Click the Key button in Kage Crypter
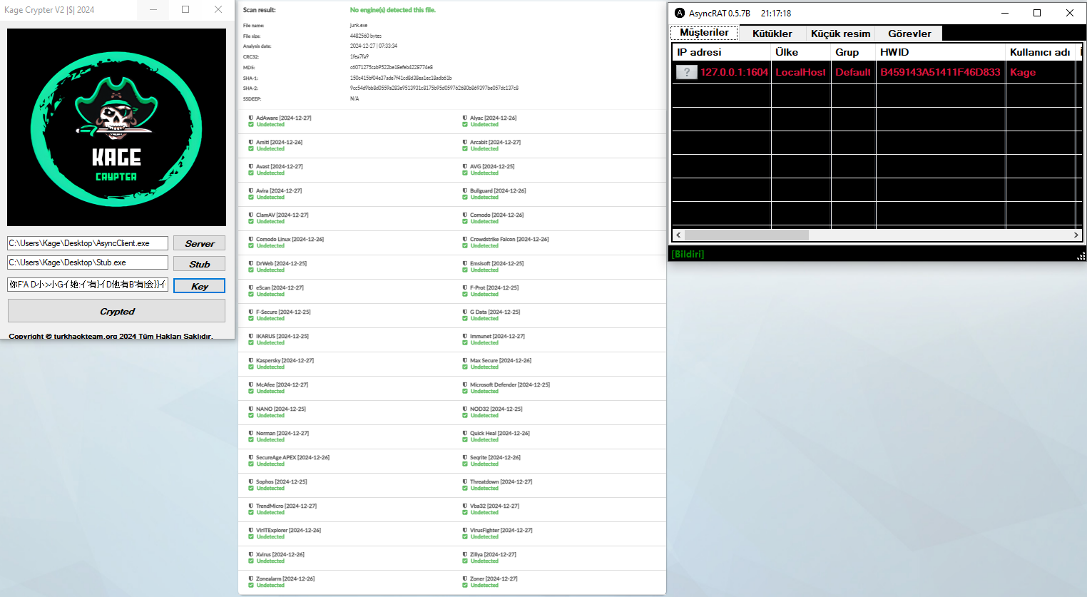1087x597 pixels. pos(199,286)
